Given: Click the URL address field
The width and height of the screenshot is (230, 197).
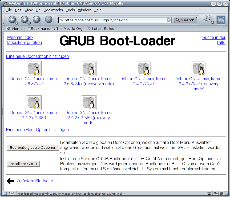Looking at the screenshot, I should pyautogui.click(x=115, y=20).
